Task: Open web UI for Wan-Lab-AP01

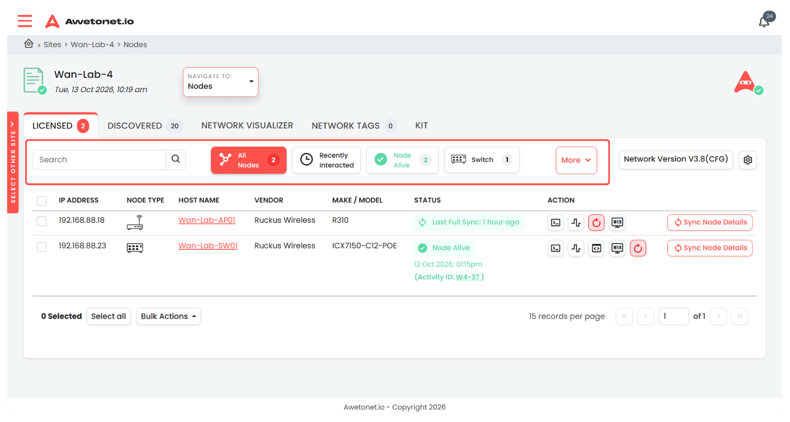Action: pyautogui.click(x=617, y=222)
